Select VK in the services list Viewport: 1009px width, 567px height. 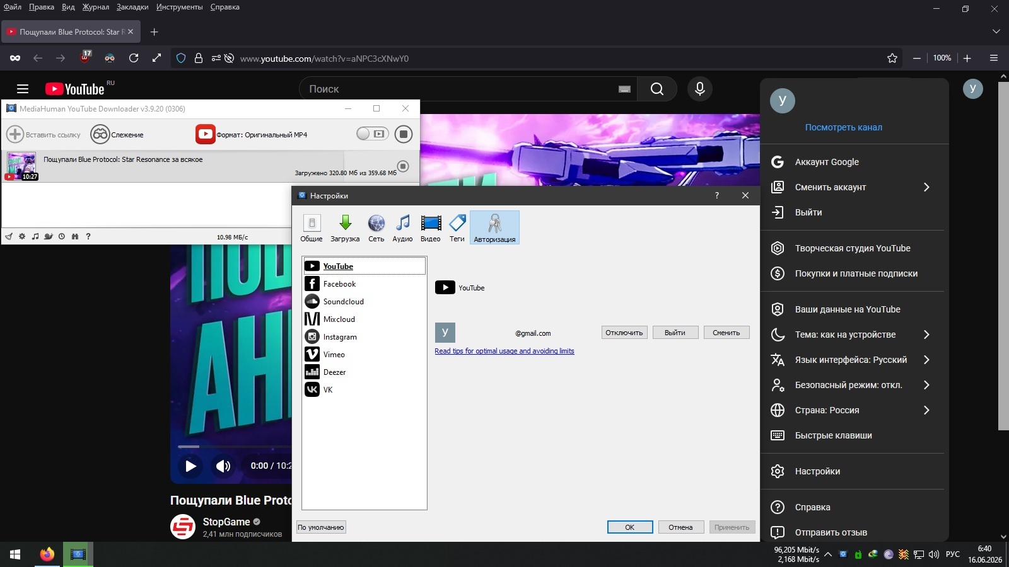point(365,390)
